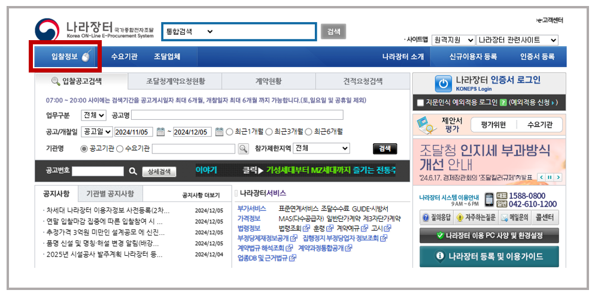Open 나라장터 소개 menu
The image size is (595, 296).
tap(403, 57)
